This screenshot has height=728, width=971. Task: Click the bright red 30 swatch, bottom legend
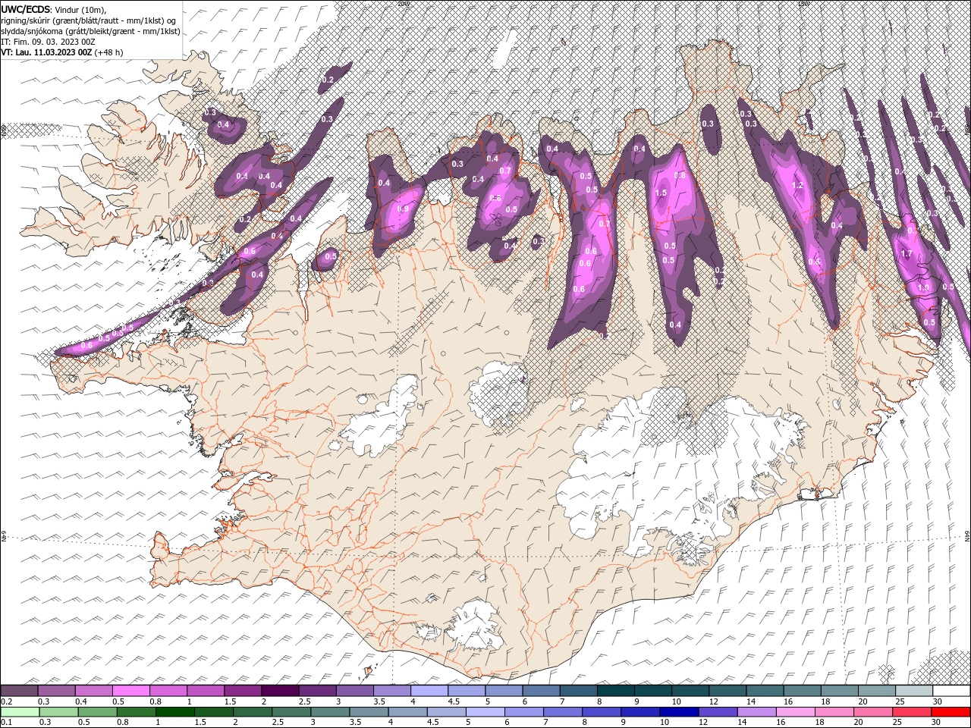[x=951, y=712]
